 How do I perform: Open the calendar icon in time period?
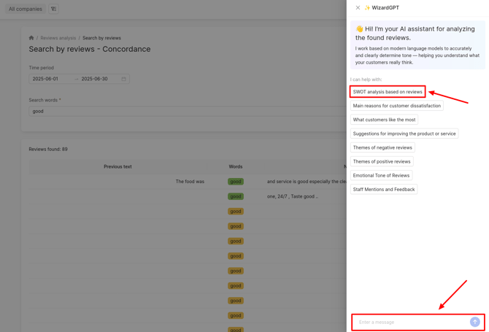124,79
